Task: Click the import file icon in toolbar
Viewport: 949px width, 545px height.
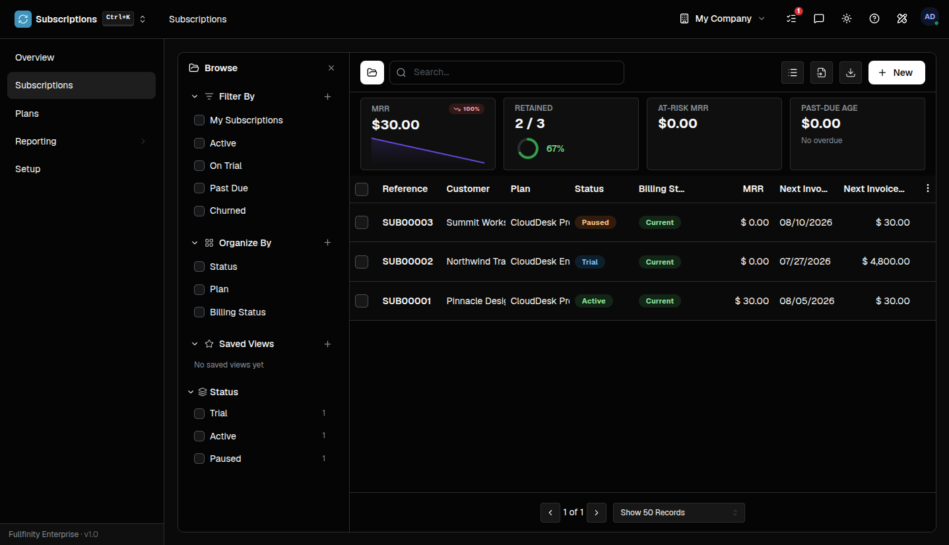Action: [x=822, y=73]
